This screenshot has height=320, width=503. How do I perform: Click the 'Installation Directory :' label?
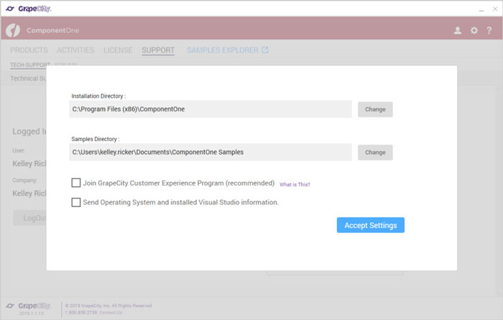tap(98, 96)
